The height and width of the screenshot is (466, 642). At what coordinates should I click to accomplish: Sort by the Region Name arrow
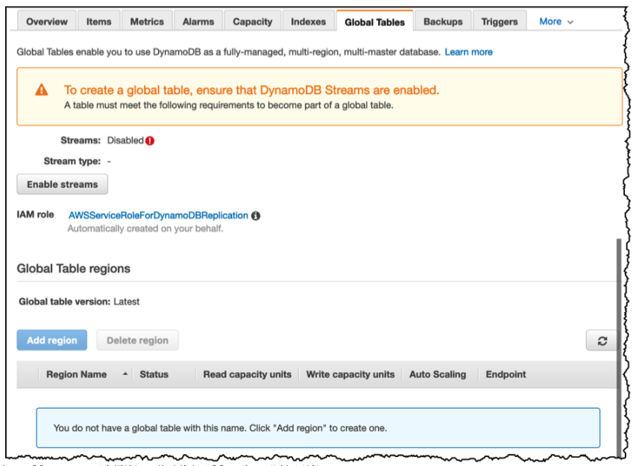(125, 374)
